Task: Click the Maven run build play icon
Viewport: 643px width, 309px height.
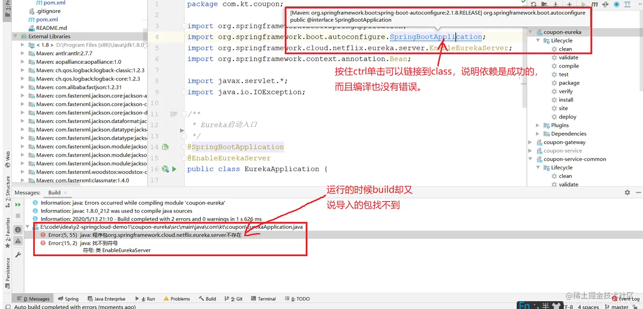Action: pyautogui.click(x=583, y=4)
